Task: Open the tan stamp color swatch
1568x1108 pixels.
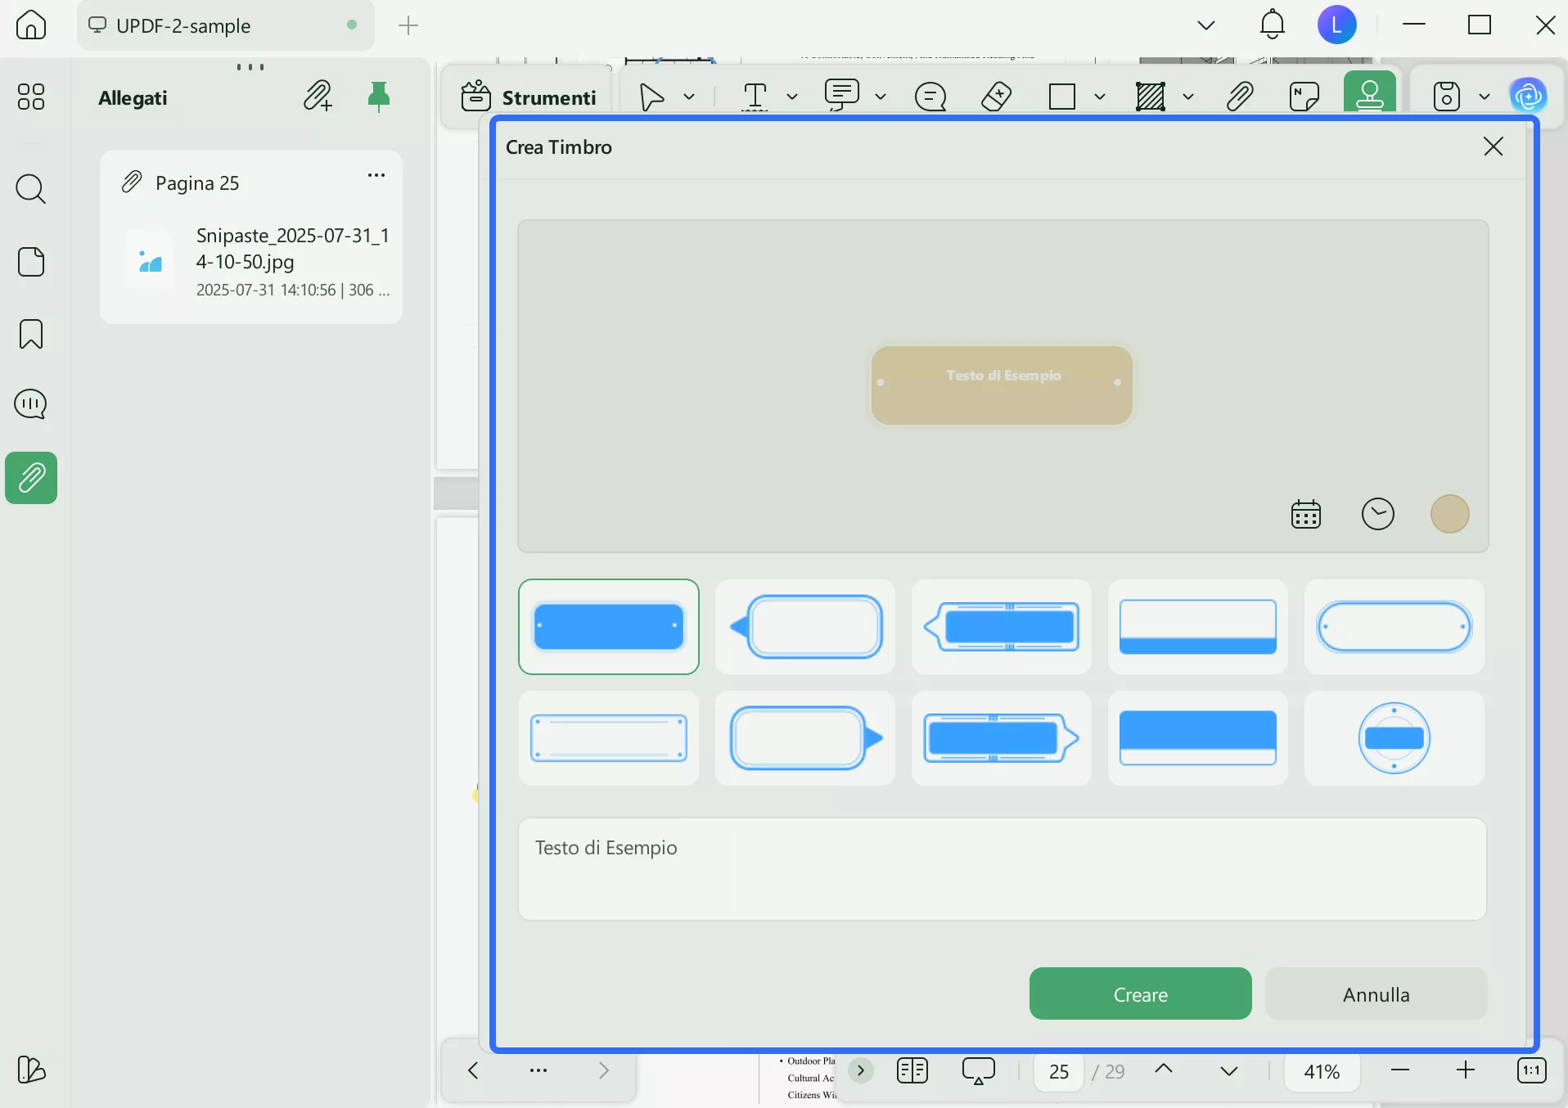Action: (x=1449, y=515)
